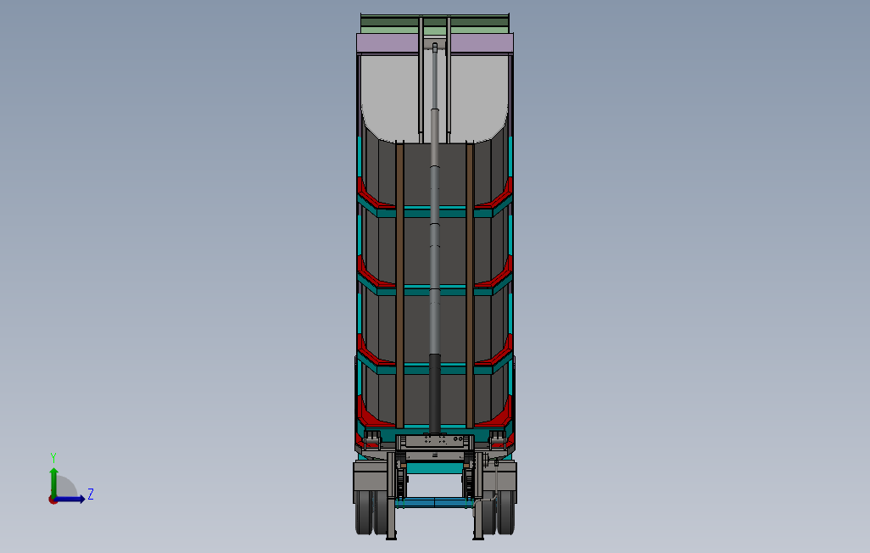The image size is (870, 553).
Task: Pick the right brown vertical post
Action: (470, 285)
